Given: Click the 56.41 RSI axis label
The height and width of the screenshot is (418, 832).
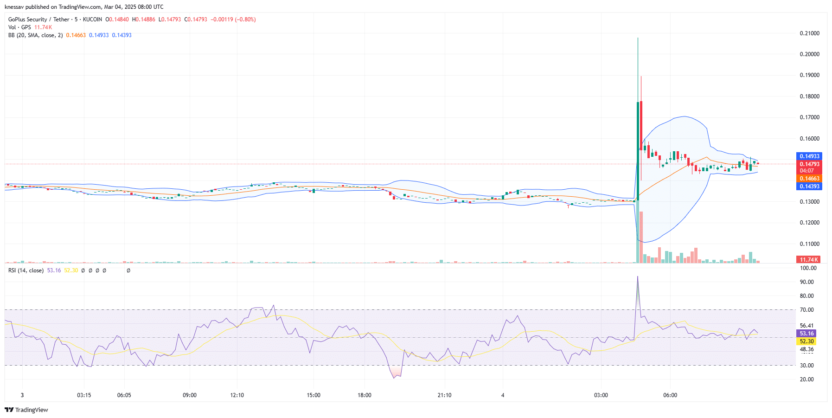Looking at the screenshot, I should (x=807, y=326).
